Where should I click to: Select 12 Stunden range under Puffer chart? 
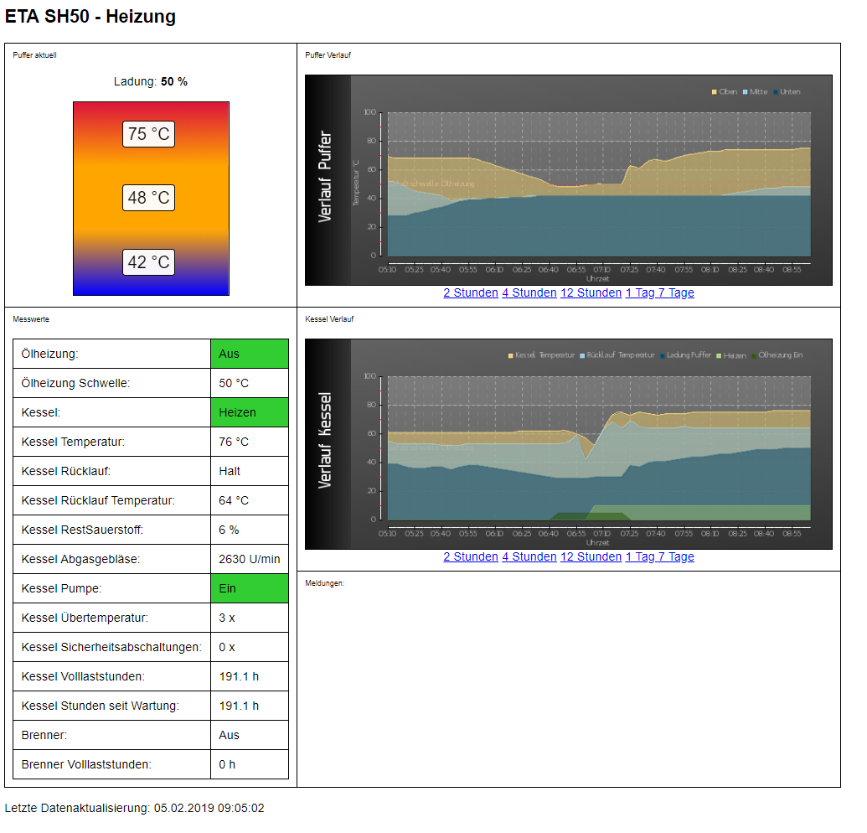[x=591, y=292]
